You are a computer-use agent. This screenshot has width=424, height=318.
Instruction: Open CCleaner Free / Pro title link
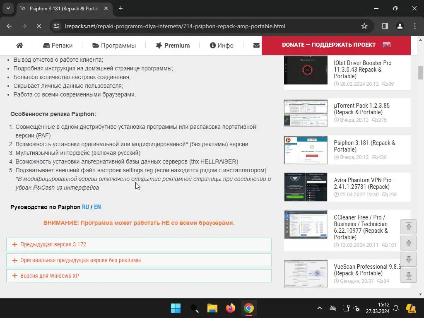(361, 227)
